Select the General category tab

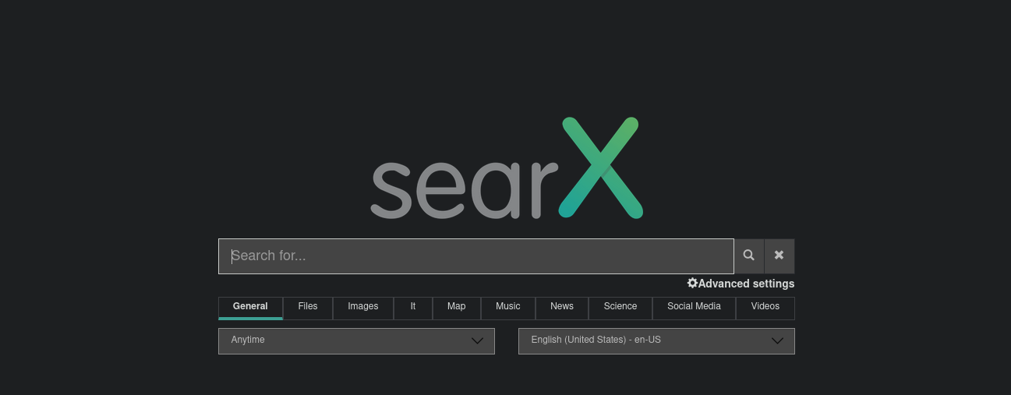(x=250, y=308)
